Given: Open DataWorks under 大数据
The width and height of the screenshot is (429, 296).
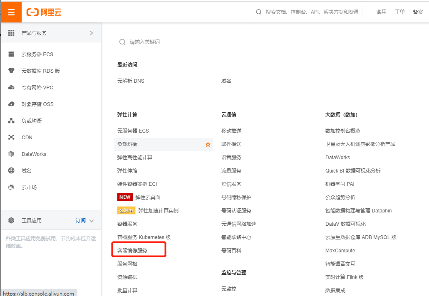Looking at the screenshot, I should [x=337, y=158].
